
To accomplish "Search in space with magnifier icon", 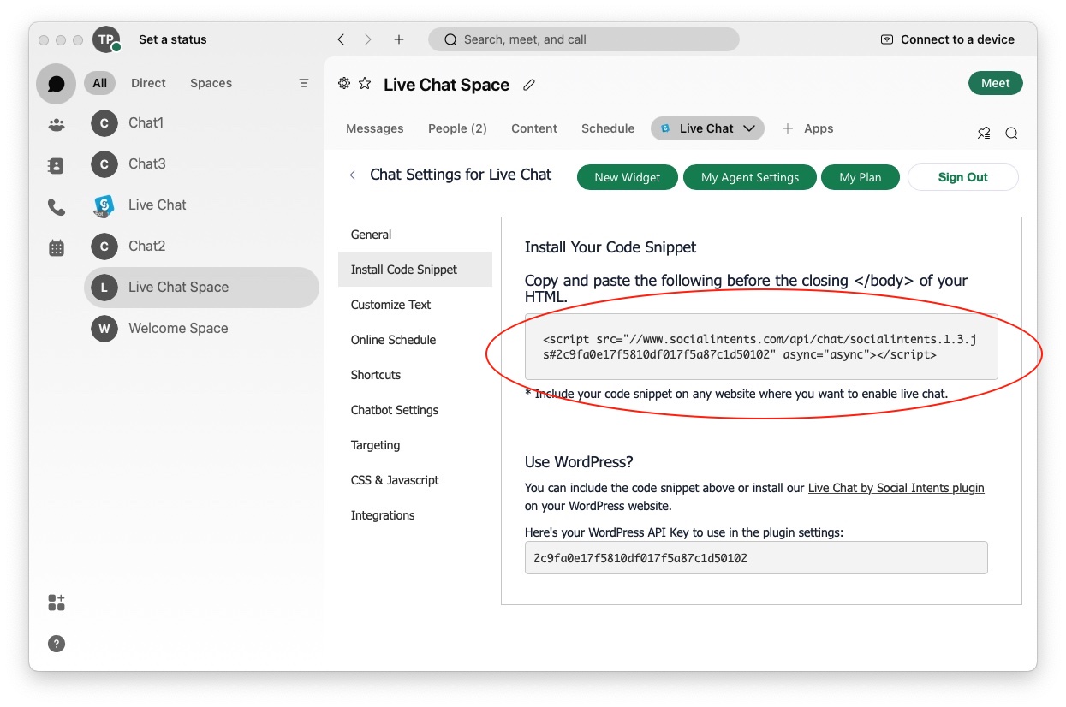I will pyautogui.click(x=1011, y=133).
